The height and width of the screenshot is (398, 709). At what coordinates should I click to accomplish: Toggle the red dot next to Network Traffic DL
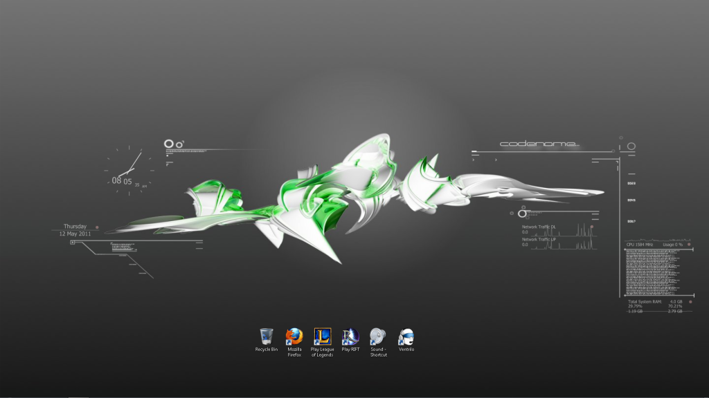(592, 227)
